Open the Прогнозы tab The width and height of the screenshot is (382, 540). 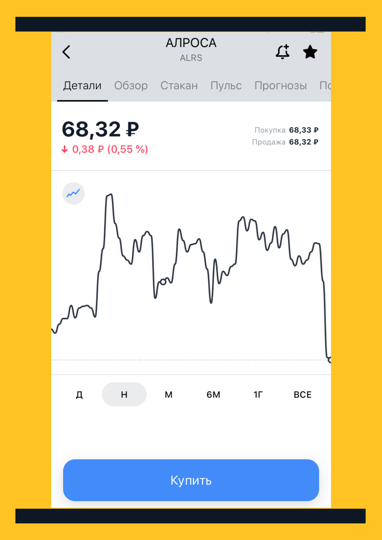click(281, 85)
